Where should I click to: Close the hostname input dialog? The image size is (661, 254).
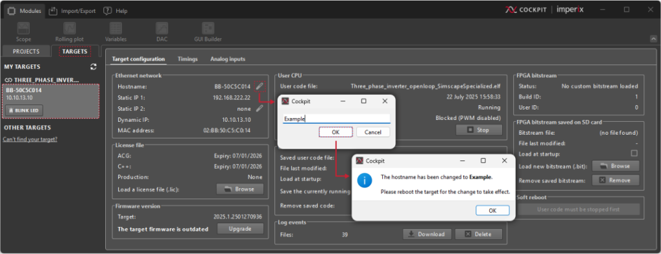point(385,101)
